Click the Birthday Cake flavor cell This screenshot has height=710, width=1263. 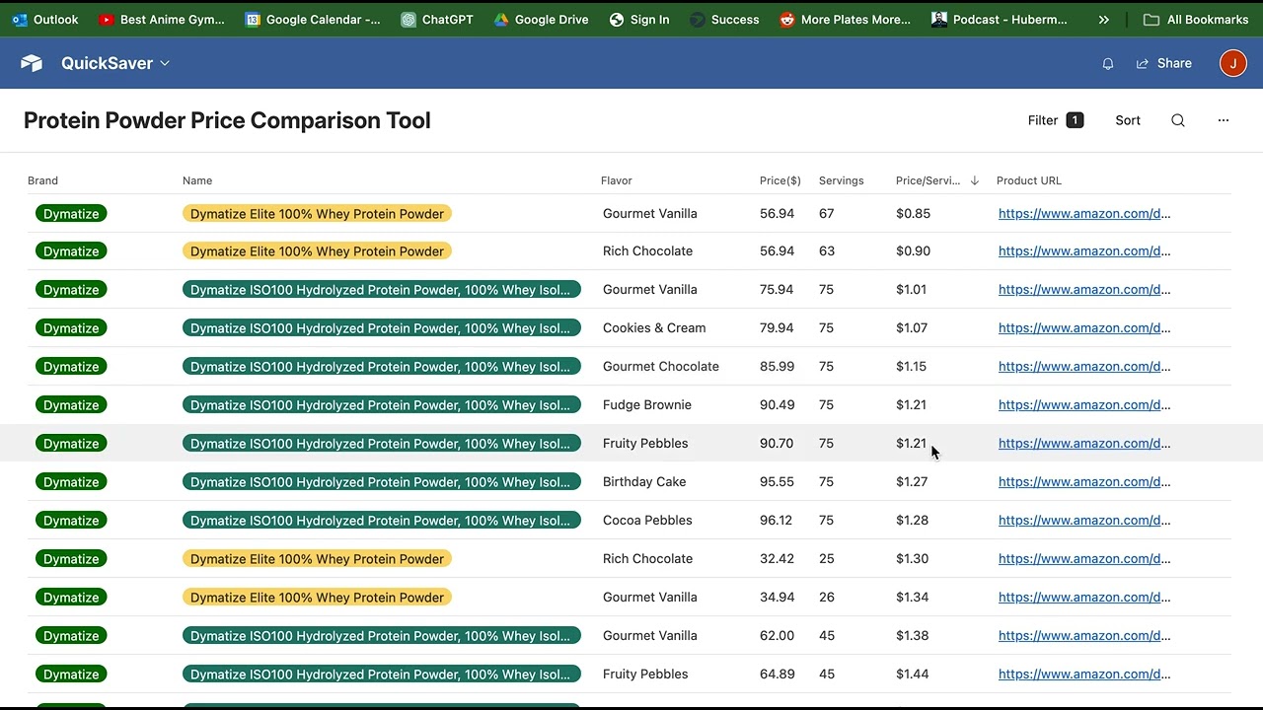[x=644, y=482]
